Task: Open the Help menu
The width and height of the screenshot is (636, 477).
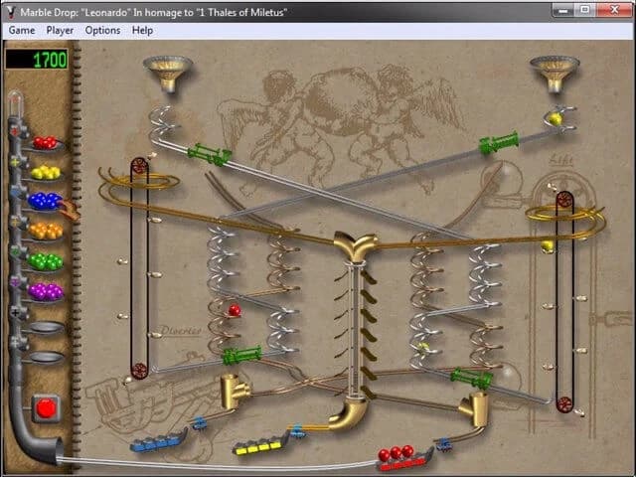Action: [x=143, y=30]
